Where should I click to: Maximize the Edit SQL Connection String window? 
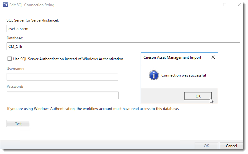point(225,5)
